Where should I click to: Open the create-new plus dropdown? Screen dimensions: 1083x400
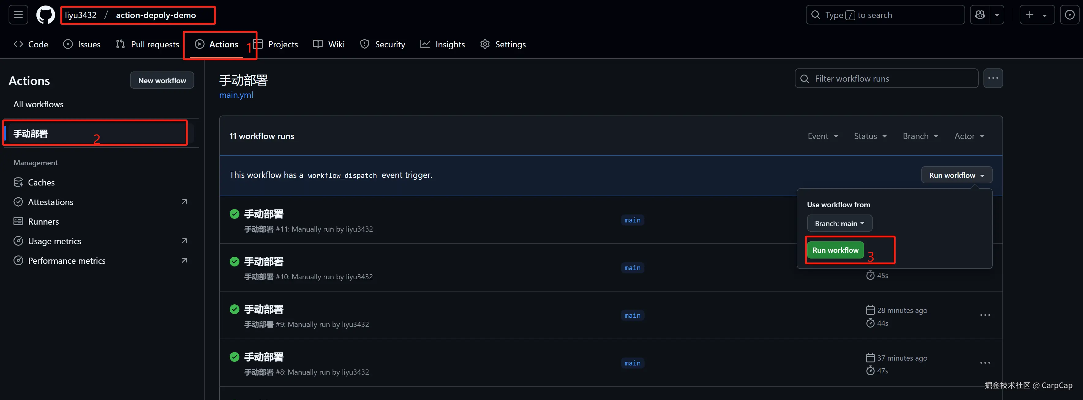coord(1036,15)
